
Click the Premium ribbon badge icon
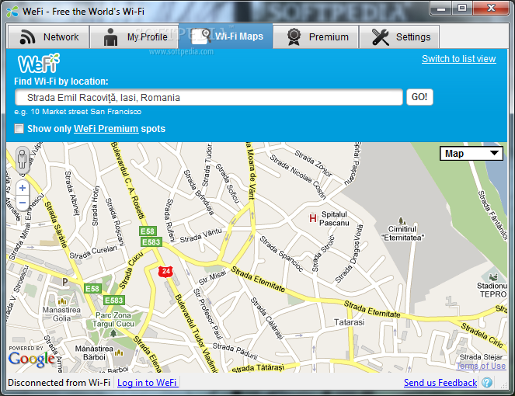294,36
